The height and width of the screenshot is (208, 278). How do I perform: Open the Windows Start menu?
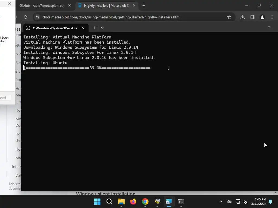[97, 201]
